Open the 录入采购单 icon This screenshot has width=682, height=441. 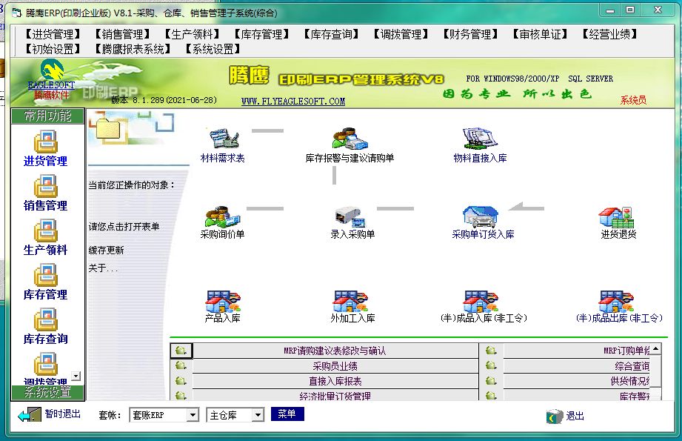pos(352,222)
